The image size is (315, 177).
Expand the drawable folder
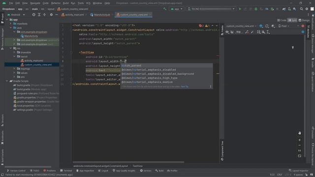pos(14,53)
